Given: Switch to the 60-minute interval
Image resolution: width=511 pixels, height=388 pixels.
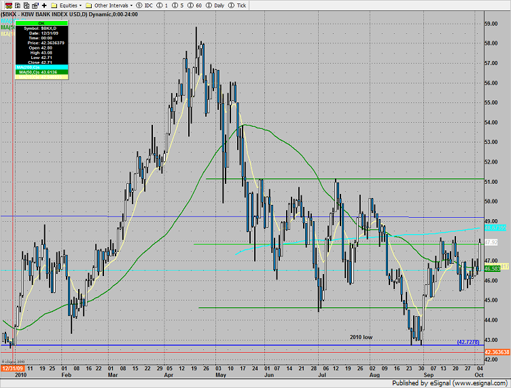Looking at the screenshot, I should click(198, 4).
